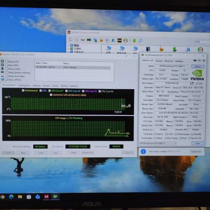Enable the Stress system memory checkbox

coord(7,72)
